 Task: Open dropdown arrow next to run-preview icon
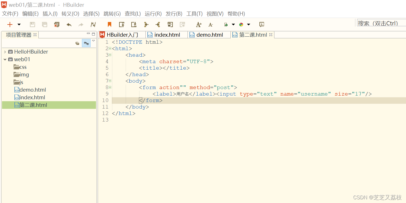[233, 25]
